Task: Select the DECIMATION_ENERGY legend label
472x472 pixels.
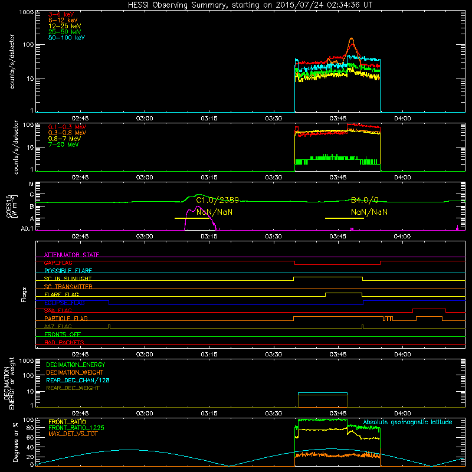Action: click(x=76, y=365)
